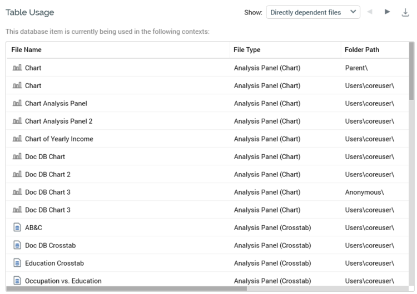Sort by the File Type column header
The image size is (417, 294).
[x=247, y=50]
